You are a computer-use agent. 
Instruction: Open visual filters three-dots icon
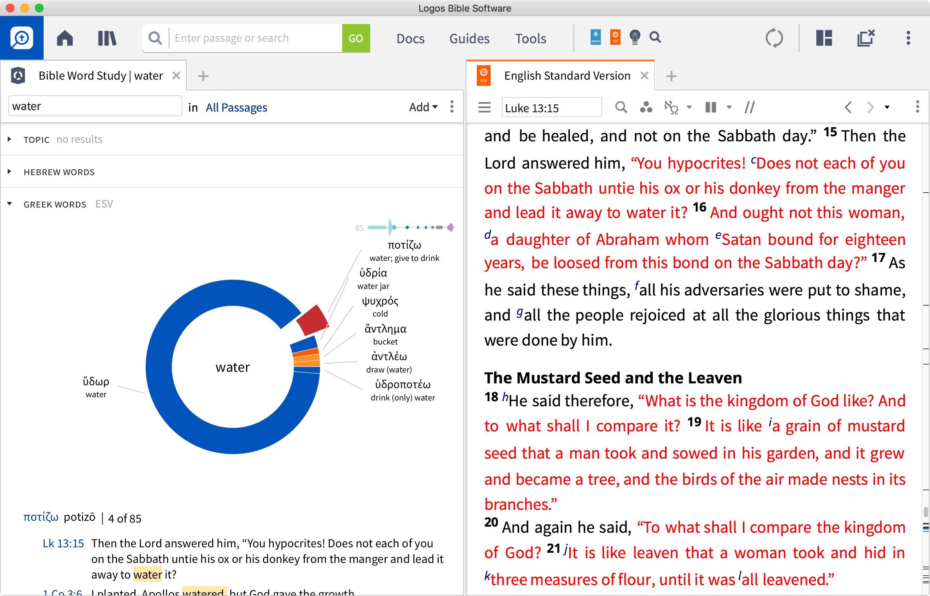pos(646,107)
